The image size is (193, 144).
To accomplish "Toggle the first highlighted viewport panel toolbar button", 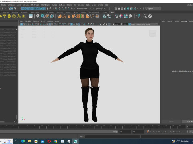I will point(21,24).
